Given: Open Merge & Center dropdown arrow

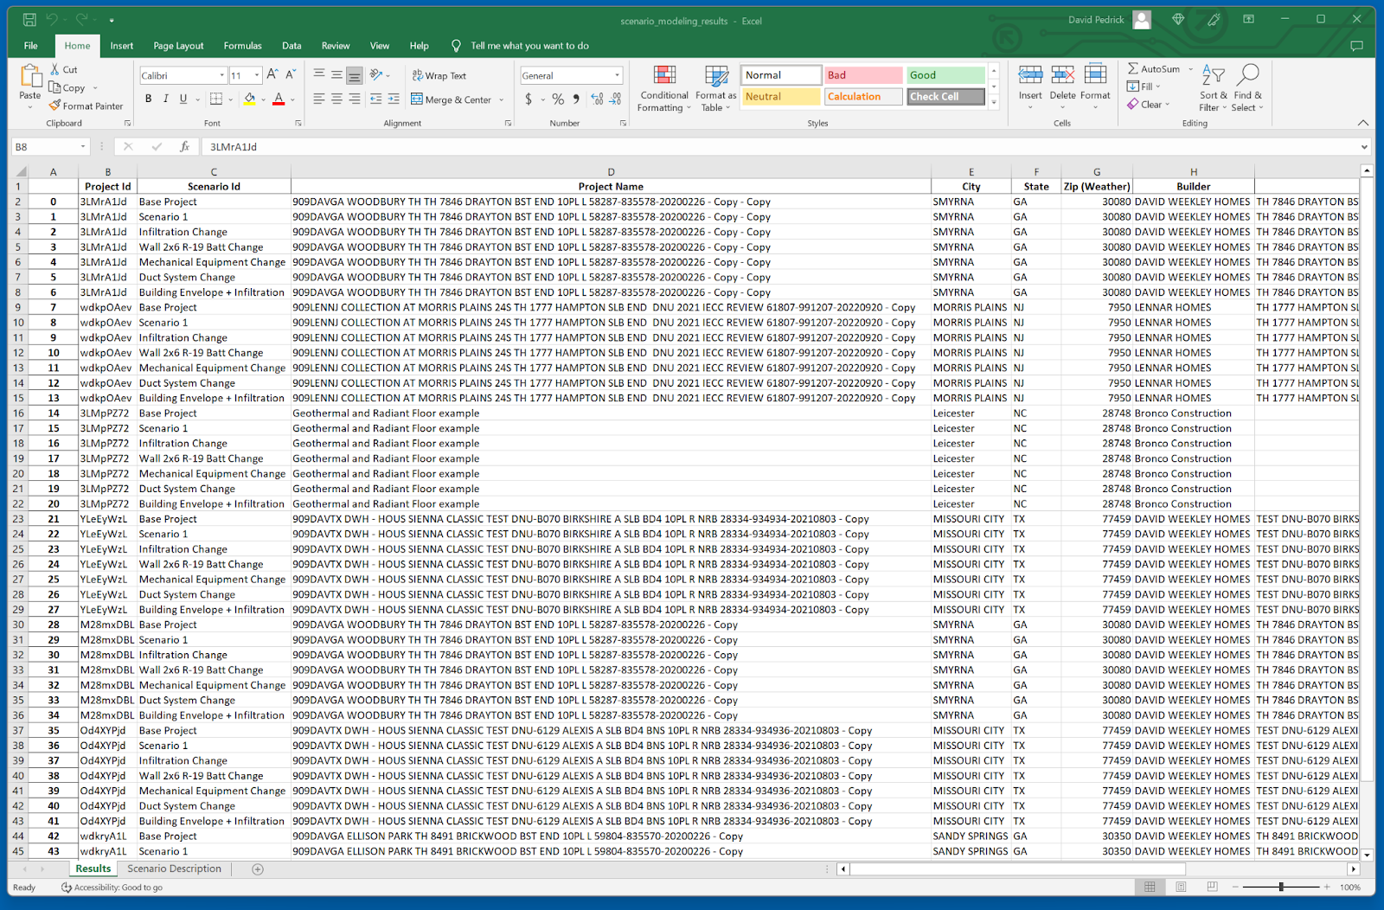Looking at the screenshot, I should pyautogui.click(x=501, y=99).
